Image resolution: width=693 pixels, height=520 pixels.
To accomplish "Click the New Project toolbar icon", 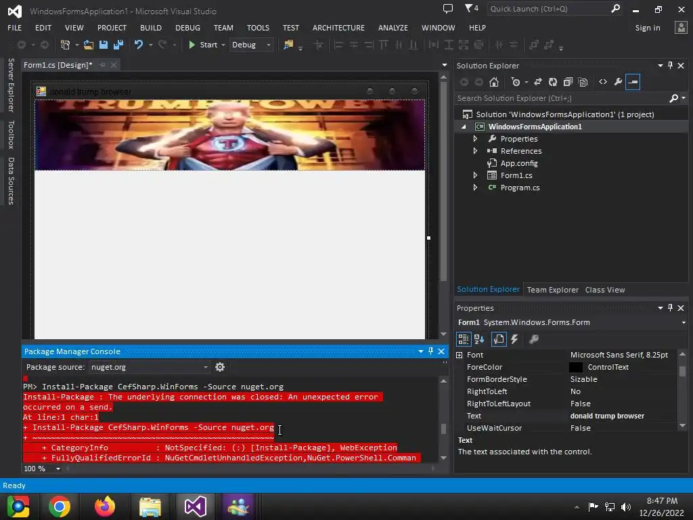I will [66, 45].
